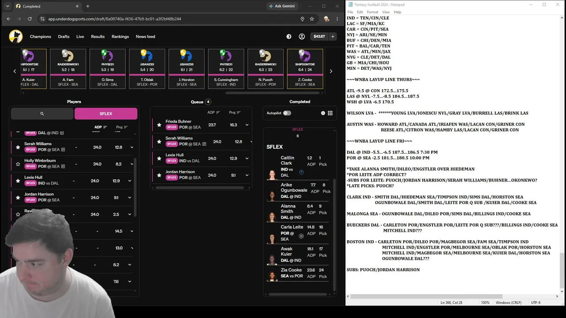Switch to grid view in the Completed panel

(330, 113)
